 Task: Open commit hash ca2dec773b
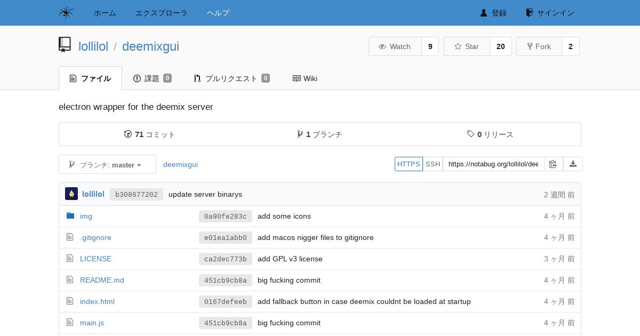click(x=226, y=259)
